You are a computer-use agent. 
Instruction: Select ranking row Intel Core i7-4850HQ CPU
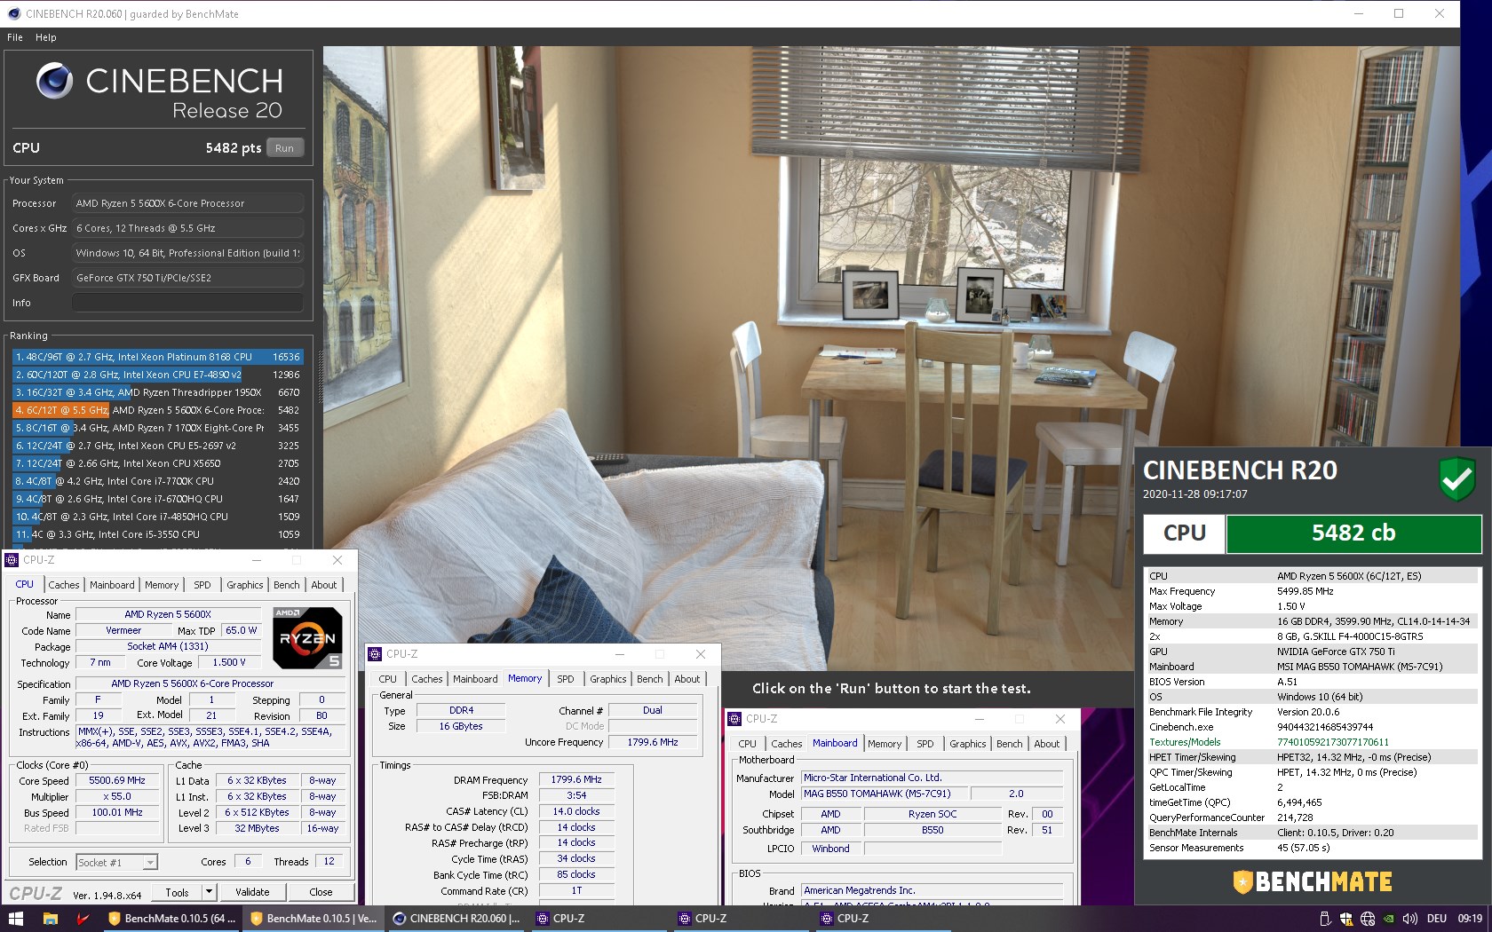pyautogui.click(x=157, y=517)
